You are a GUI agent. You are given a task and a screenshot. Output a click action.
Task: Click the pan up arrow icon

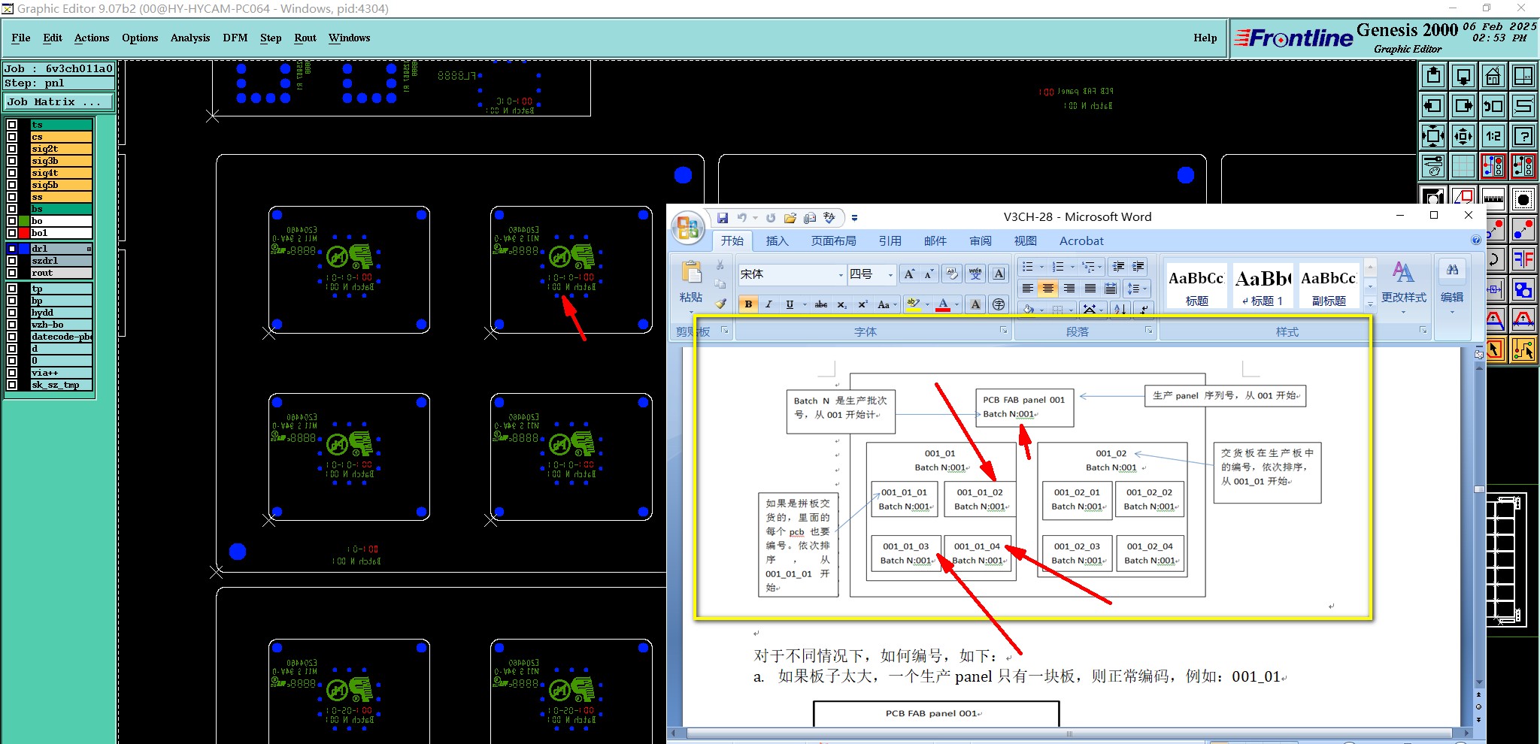tap(1433, 76)
